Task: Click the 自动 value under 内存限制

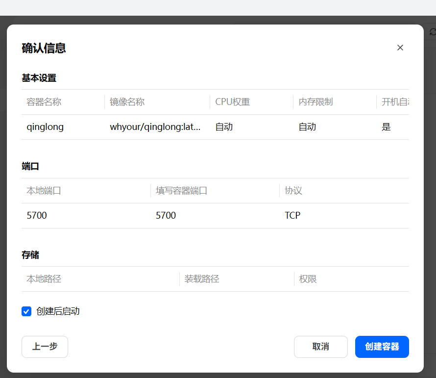Action: [x=307, y=127]
